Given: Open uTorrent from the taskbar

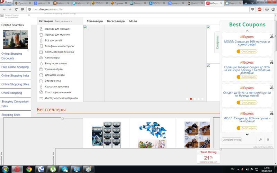Looking at the screenshot, I should click(x=53, y=169).
